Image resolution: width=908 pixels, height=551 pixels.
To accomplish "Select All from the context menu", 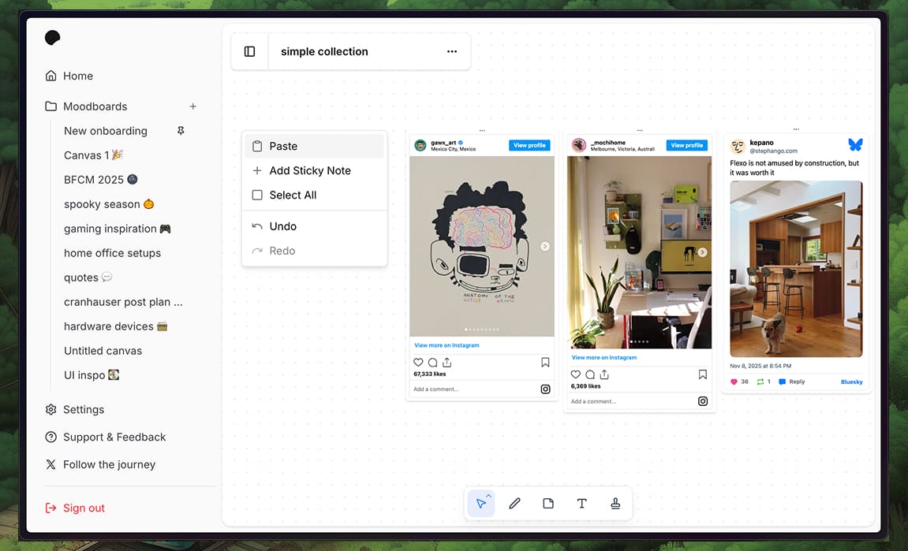I will [x=292, y=195].
